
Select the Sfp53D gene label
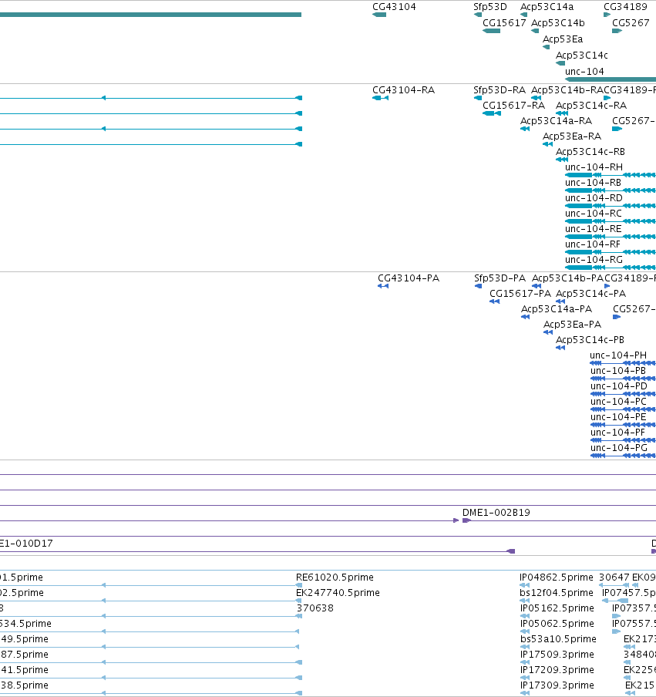coord(489,7)
